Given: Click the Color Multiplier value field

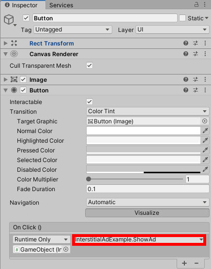Looking at the screenshot, I should point(197,179).
